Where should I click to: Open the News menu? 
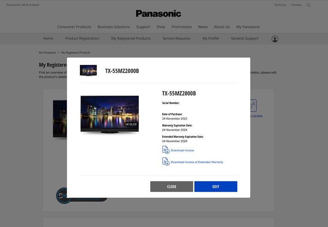tap(203, 27)
